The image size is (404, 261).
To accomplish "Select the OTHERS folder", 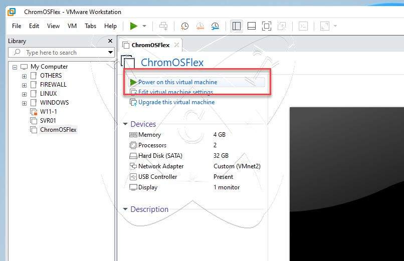I will (51, 76).
